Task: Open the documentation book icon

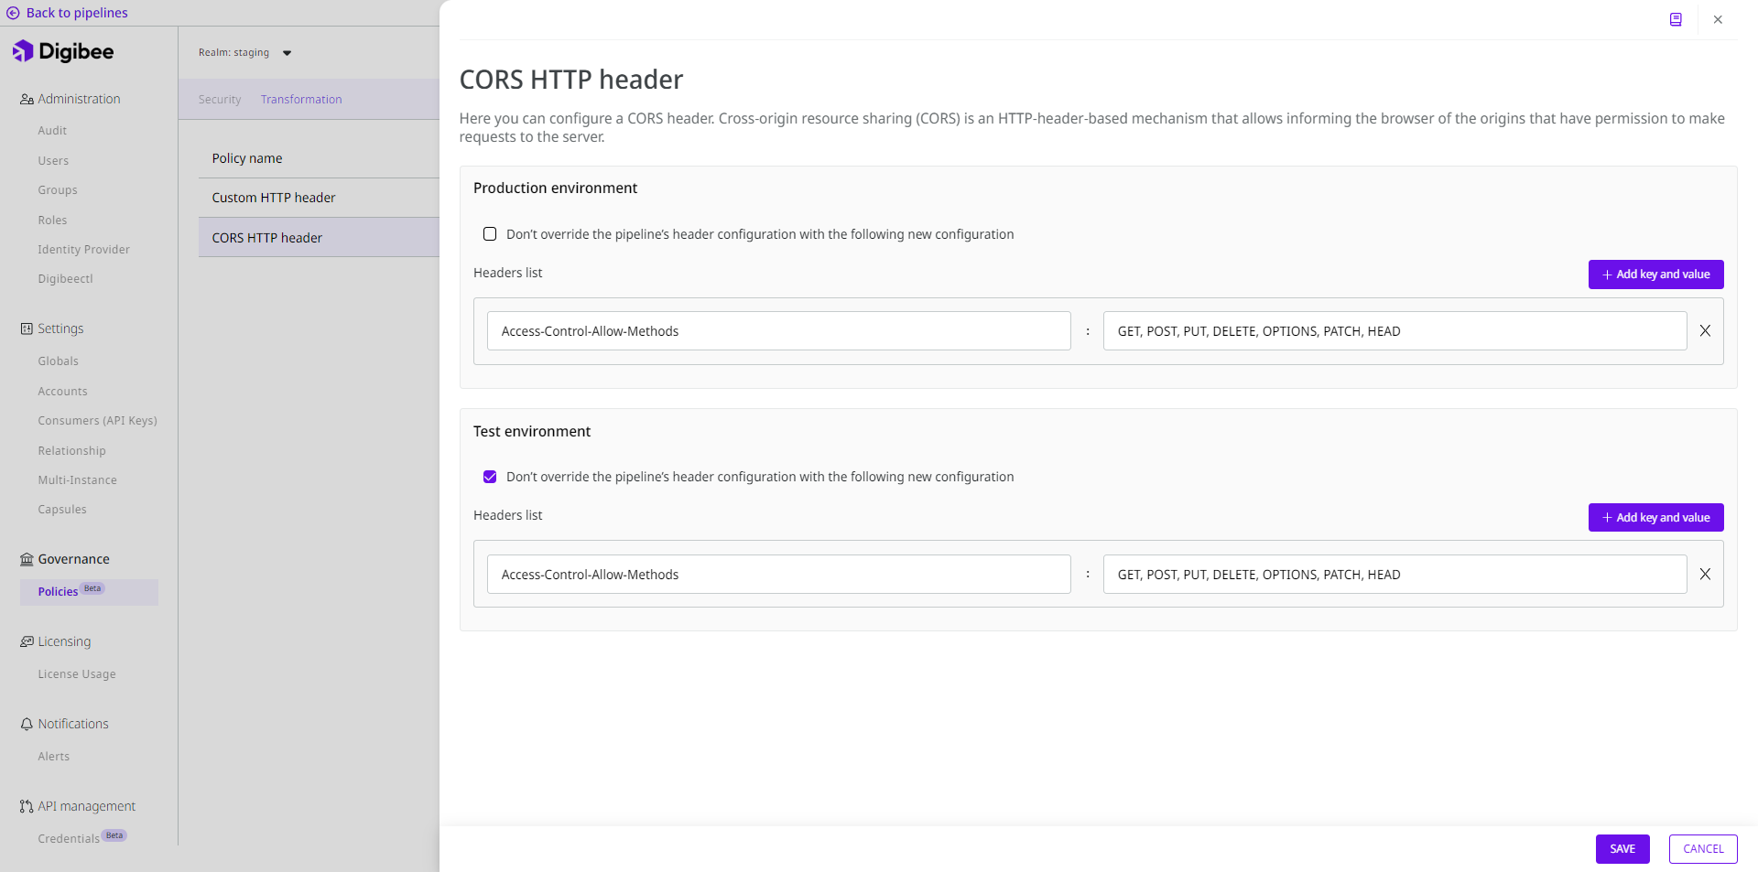Action: [1675, 19]
